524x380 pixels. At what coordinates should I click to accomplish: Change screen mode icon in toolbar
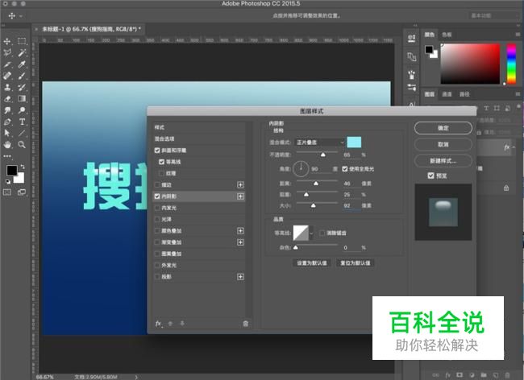22,192
